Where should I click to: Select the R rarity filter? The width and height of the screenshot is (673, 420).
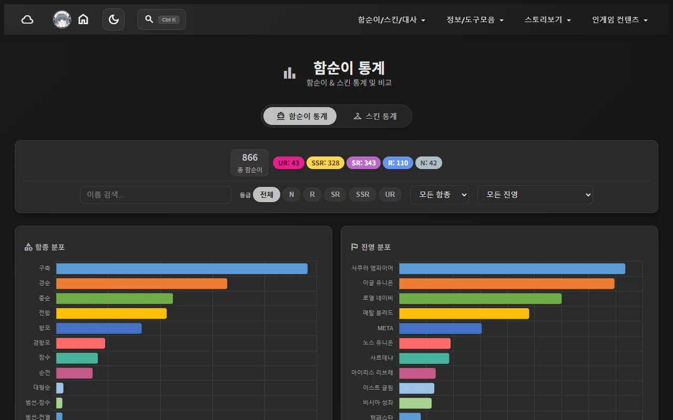tap(312, 195)
